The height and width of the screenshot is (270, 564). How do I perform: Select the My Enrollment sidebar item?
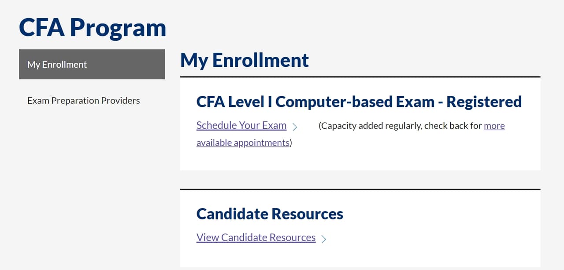click(x=92, y=64)
